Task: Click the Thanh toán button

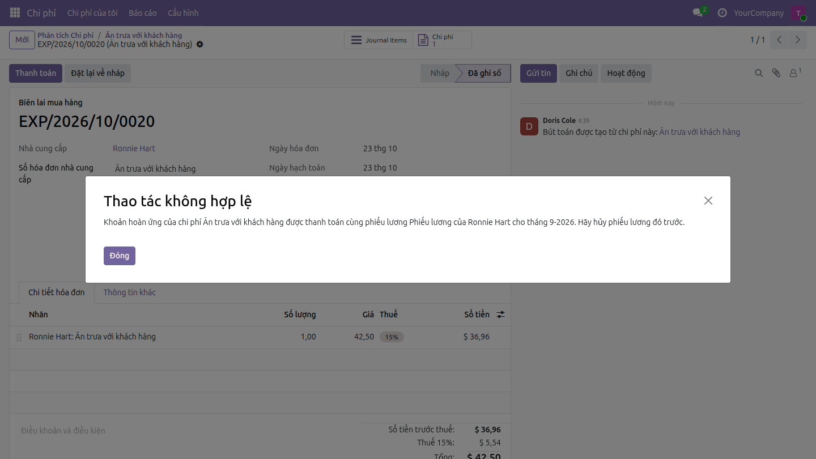Action: [36, 73]
